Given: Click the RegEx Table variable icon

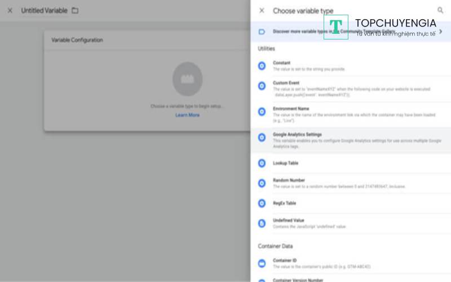Looking at the screenshot, I should pyautogui.click(x=262, y=203).
